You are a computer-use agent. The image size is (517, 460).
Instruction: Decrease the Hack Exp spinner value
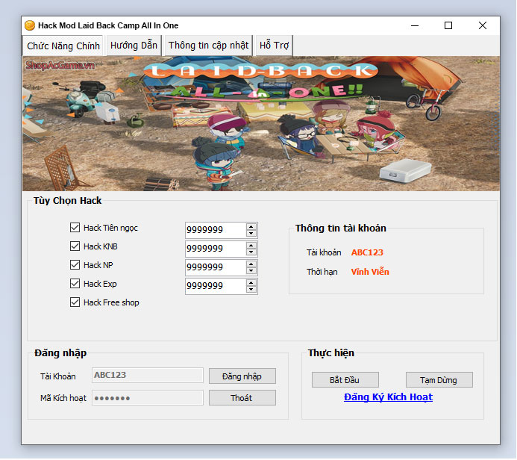coord(251,290)
